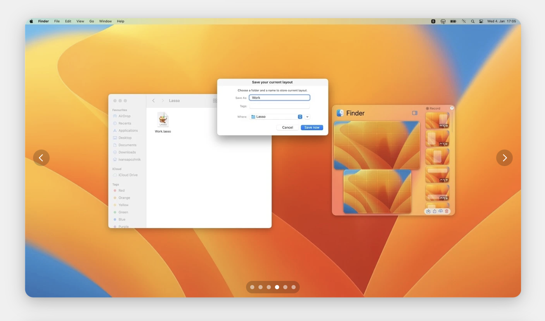
Task: Select Downloads in the Finder sidebar
Action: click(x=124, y=152)
